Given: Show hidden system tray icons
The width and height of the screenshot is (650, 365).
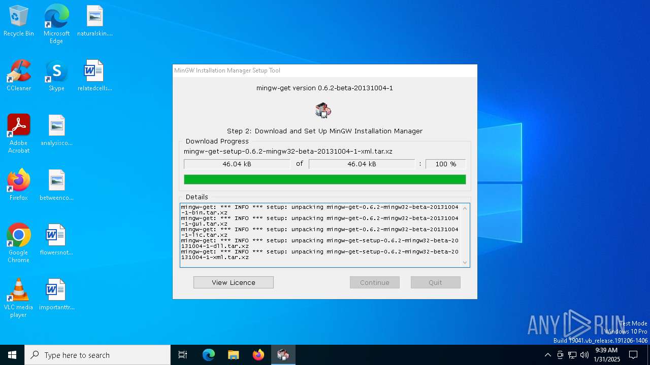Looking at the screenshot, I should tap(547, 355).
